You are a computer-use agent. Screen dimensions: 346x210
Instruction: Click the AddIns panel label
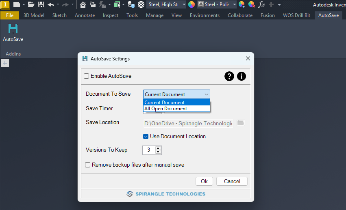(13, 54)
